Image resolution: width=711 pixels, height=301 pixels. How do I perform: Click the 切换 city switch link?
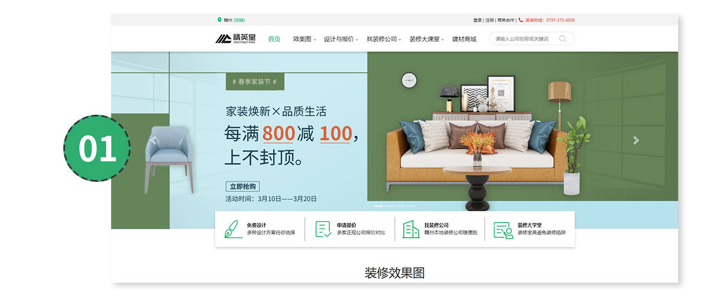pyautogui.click(x=239, y=20)
